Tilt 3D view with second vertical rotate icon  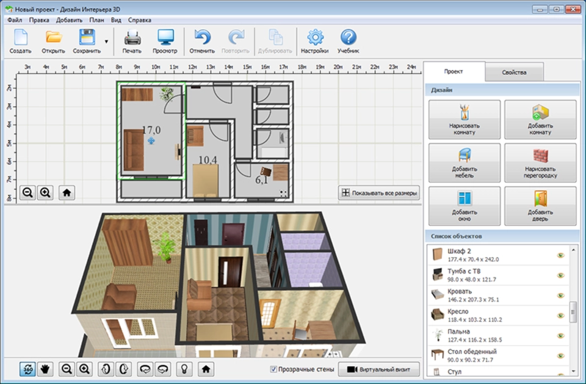tap(124, 369)
